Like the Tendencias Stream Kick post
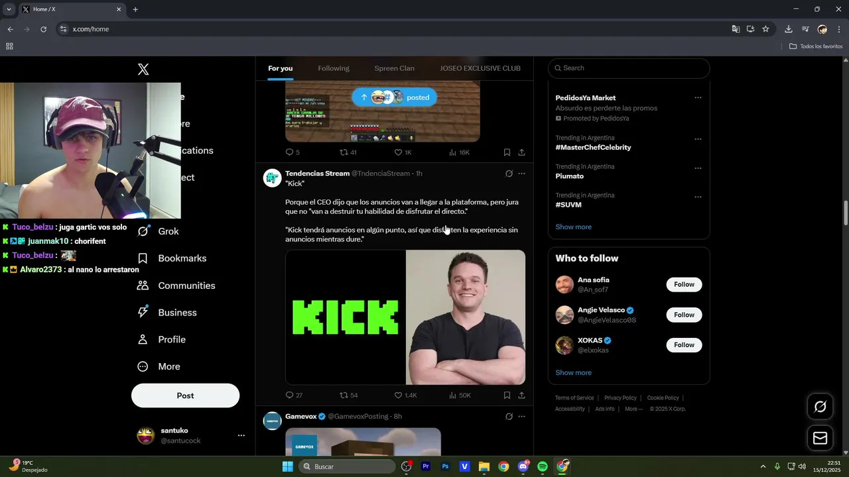The image size is (849, 477). point(405,395)
